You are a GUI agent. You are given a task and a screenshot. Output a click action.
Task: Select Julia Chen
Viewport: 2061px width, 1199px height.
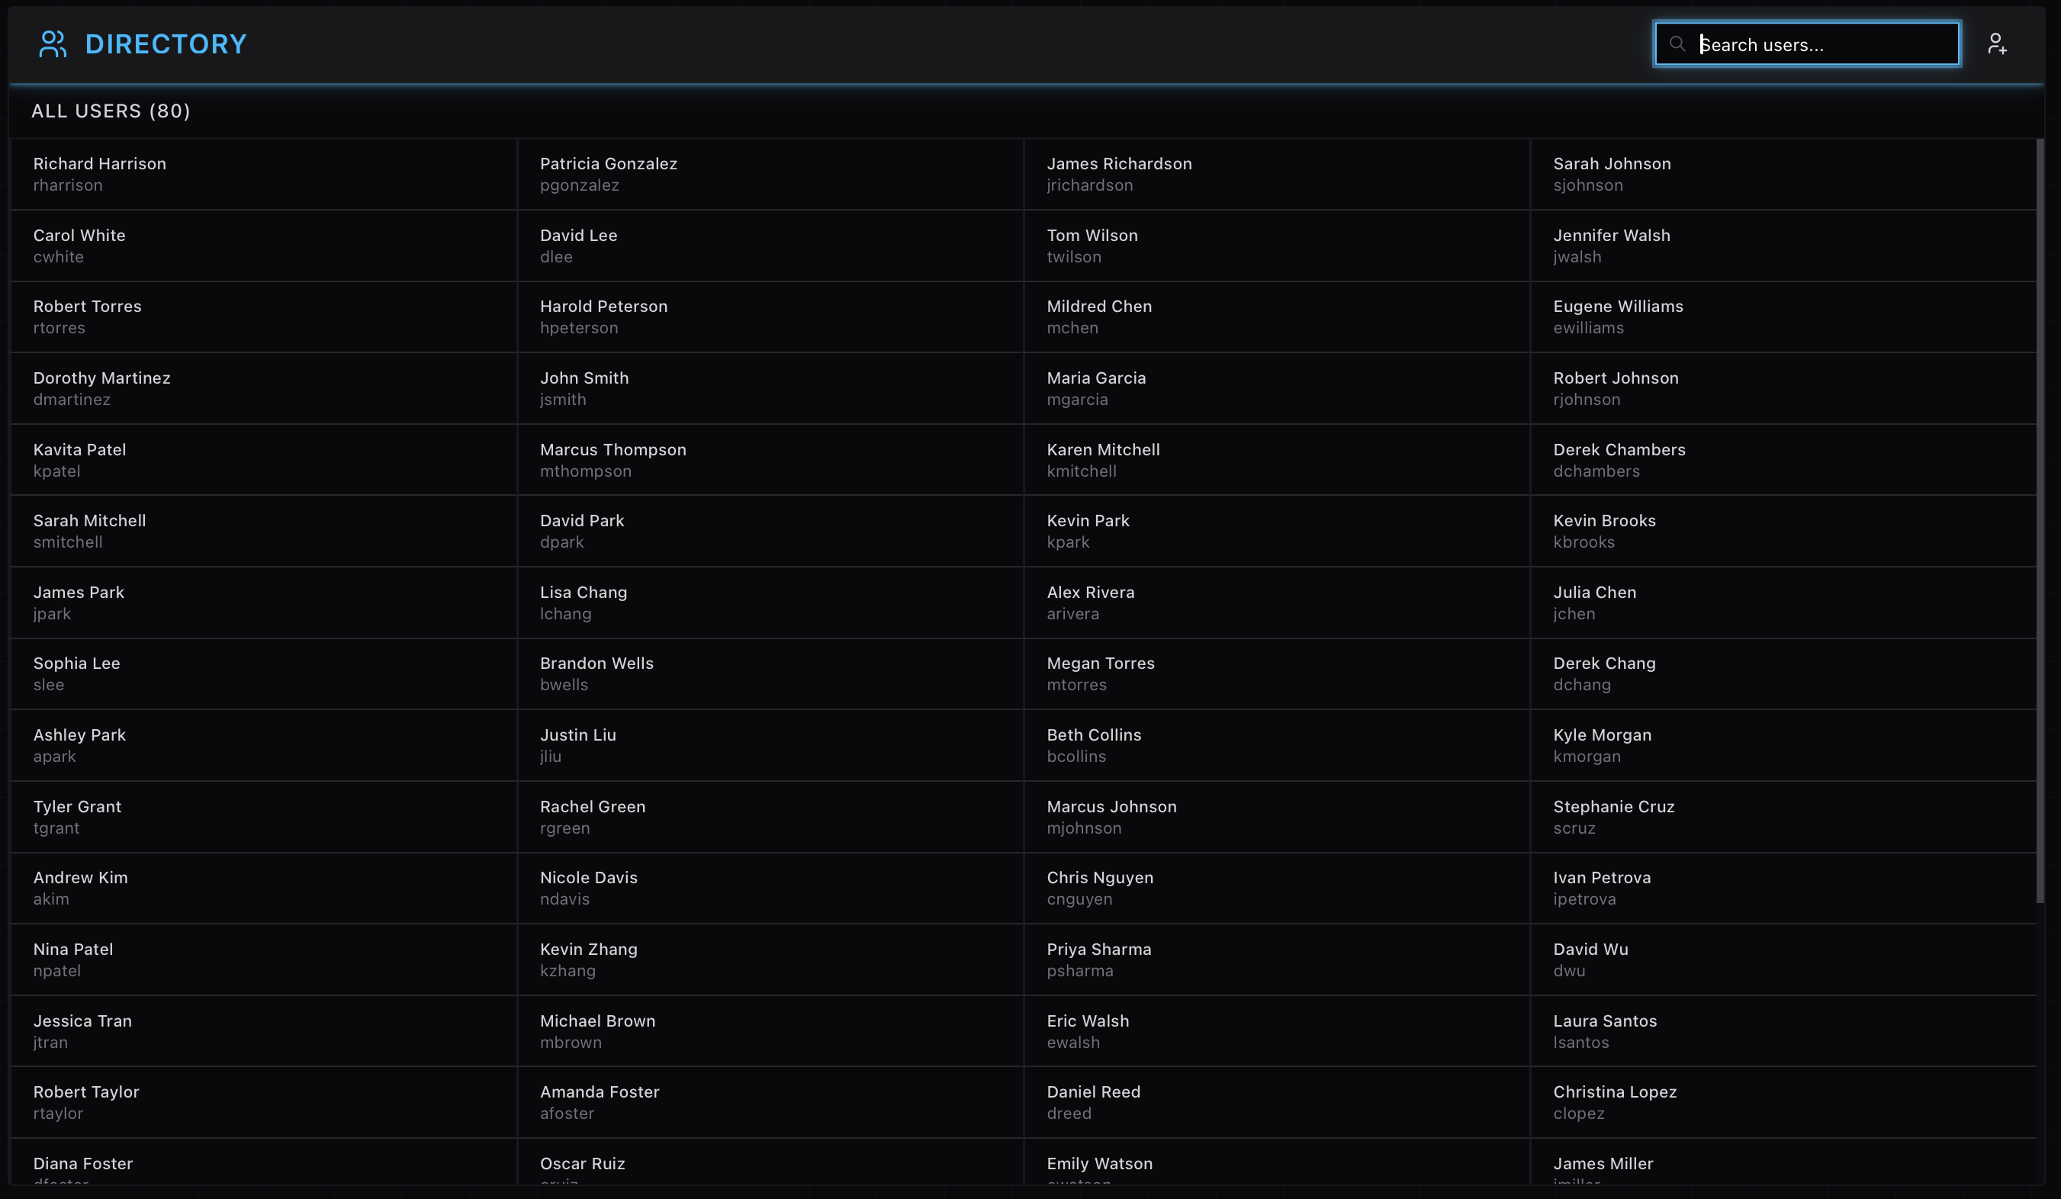(1783, 603)
